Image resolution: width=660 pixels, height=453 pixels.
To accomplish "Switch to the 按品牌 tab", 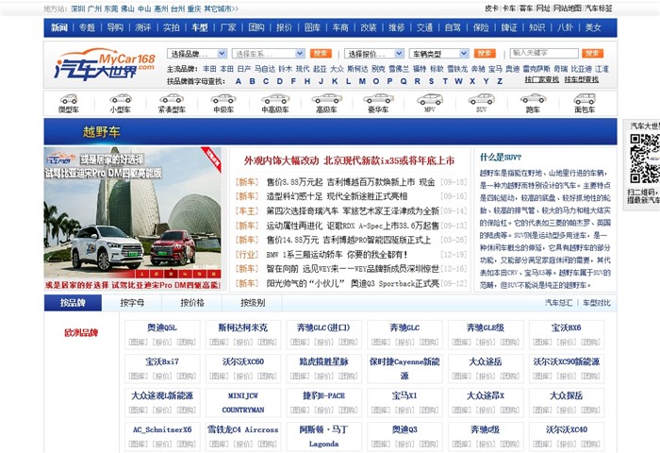I will pyautogui.click(x=73, y=303).
